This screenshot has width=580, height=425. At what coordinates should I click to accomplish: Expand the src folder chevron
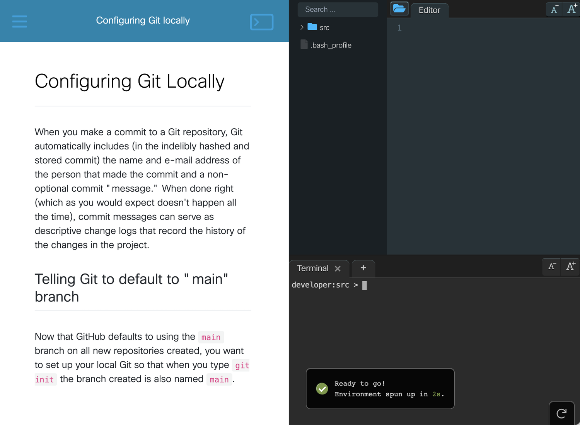tap(302, 27)
